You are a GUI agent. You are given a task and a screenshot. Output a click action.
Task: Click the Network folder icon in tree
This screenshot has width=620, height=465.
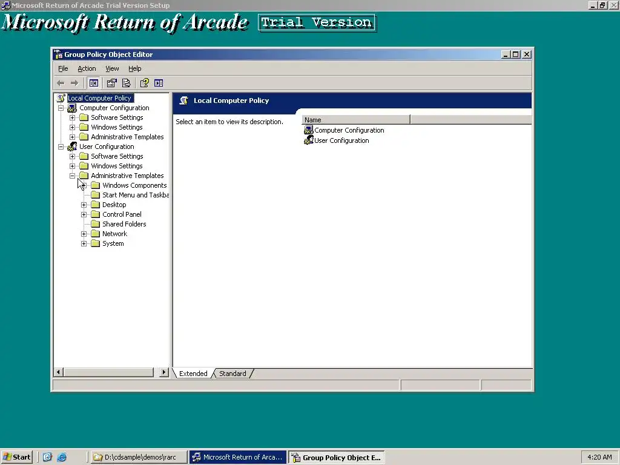coord(95,234)
